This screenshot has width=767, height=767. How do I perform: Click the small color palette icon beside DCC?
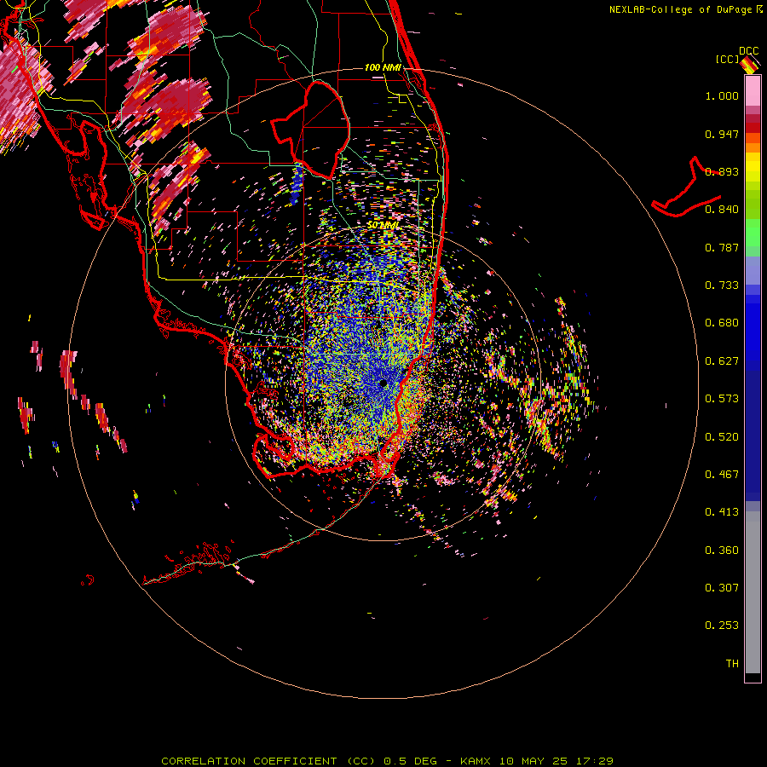pyautogui.click(x=749, y=65)
